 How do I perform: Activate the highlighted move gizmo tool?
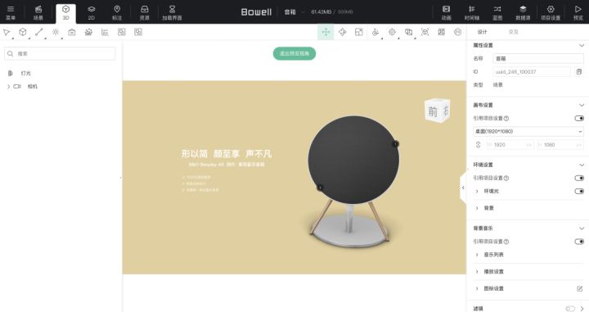[326, 32]
